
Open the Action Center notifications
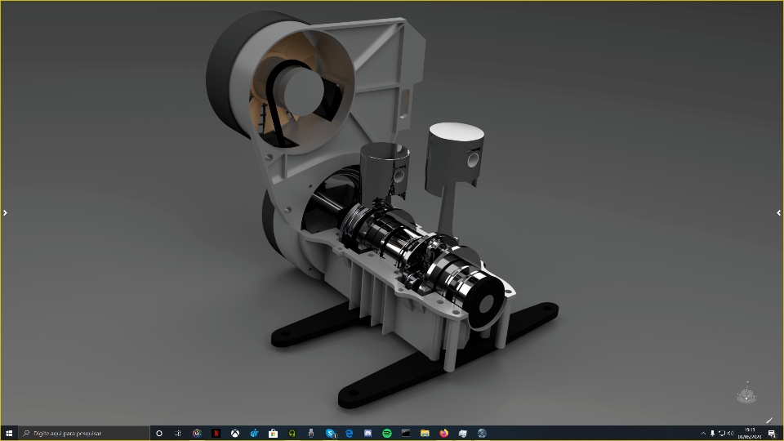tap(772, 433)
